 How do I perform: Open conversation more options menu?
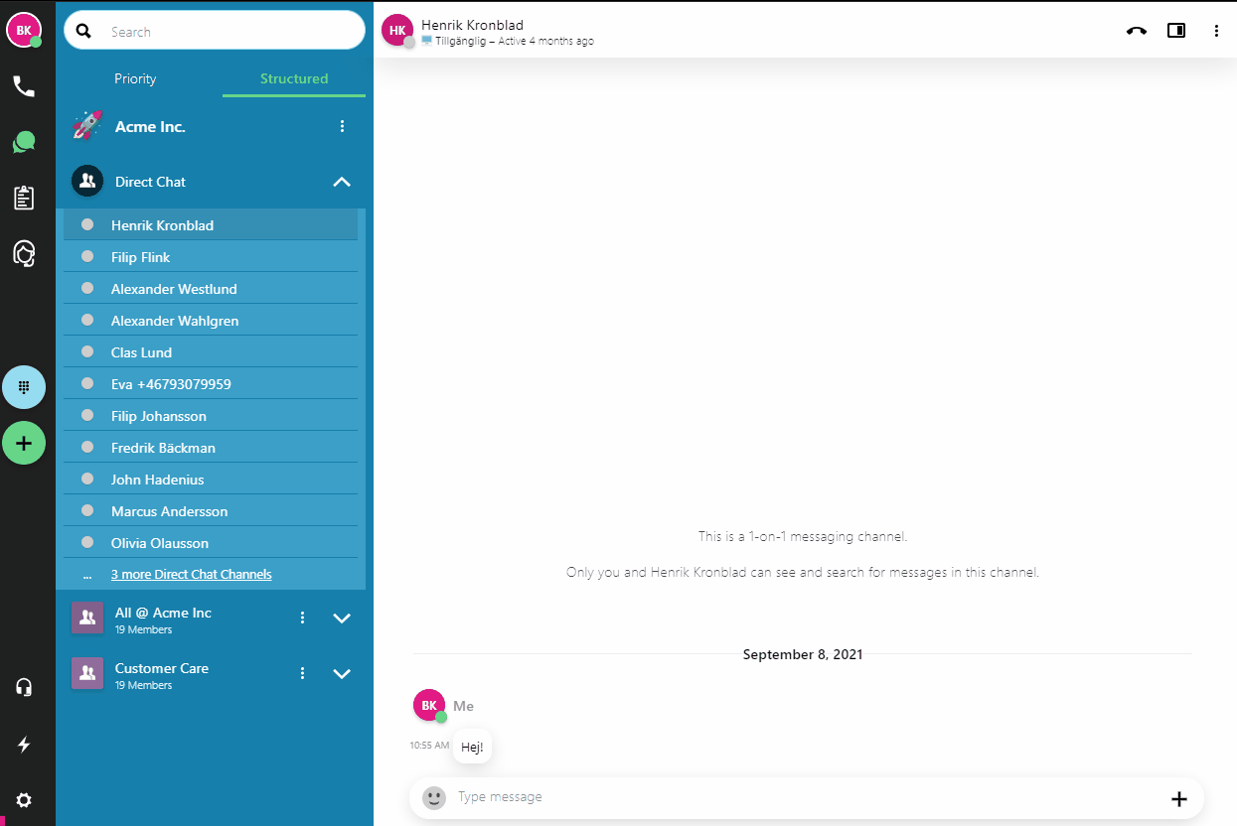point(1216,31)
